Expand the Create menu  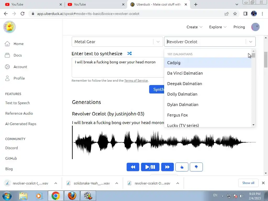(194, 27)
